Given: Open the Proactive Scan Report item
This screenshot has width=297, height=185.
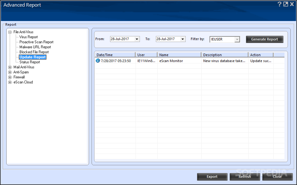Looking at the screenshot, I should (36, 42).
